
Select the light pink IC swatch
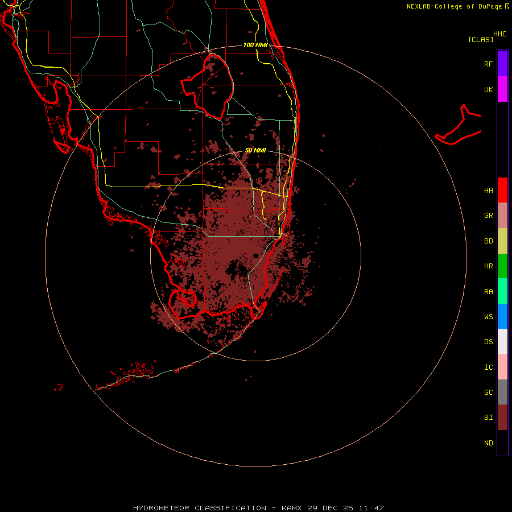502,367
